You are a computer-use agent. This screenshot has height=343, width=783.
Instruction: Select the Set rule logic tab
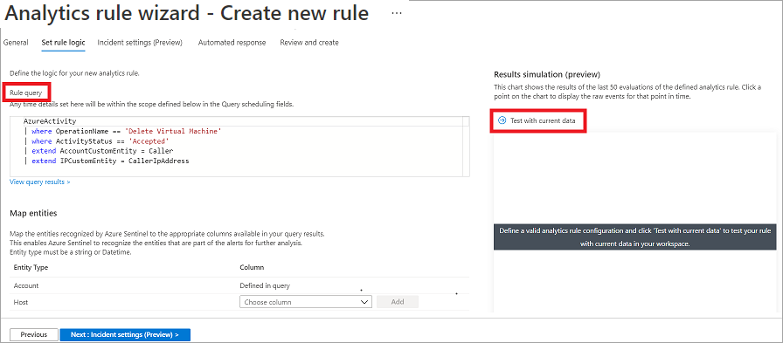(63, 43)
